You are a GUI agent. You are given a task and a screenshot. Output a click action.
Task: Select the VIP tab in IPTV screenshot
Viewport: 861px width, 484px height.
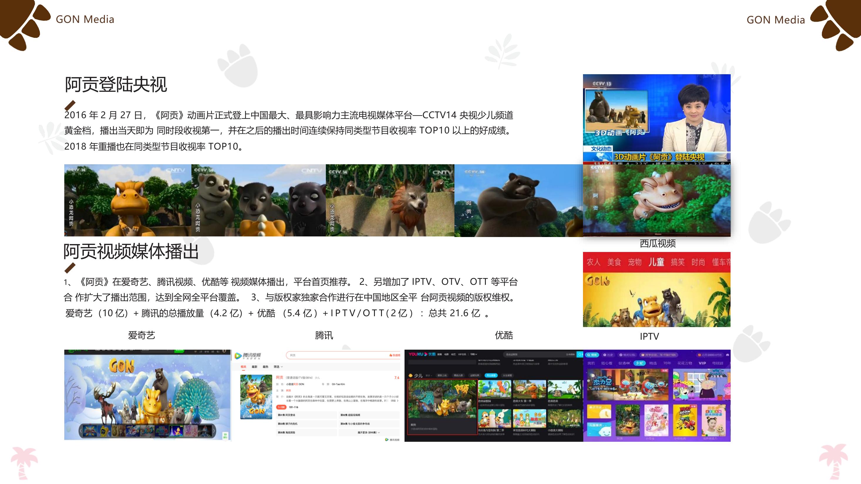(x=702, y=363)
